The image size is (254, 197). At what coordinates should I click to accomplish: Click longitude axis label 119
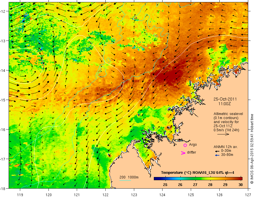point(20,195)
